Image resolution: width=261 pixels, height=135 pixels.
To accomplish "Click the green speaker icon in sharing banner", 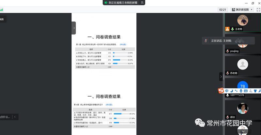I will click(105, 3).
